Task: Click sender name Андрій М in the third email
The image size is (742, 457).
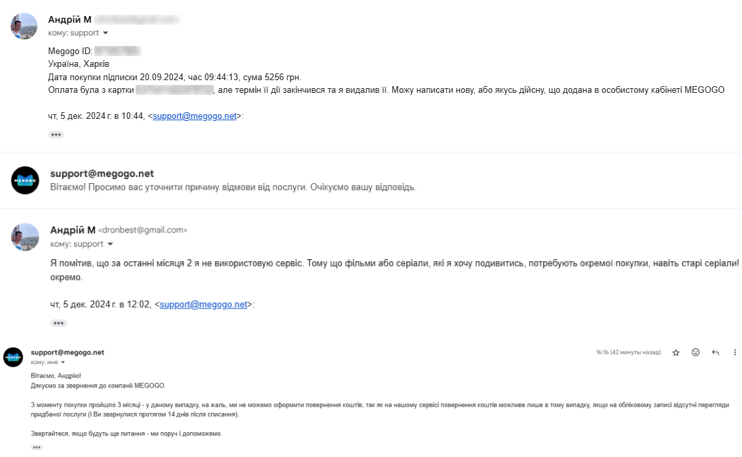Action: pos(73,229)
